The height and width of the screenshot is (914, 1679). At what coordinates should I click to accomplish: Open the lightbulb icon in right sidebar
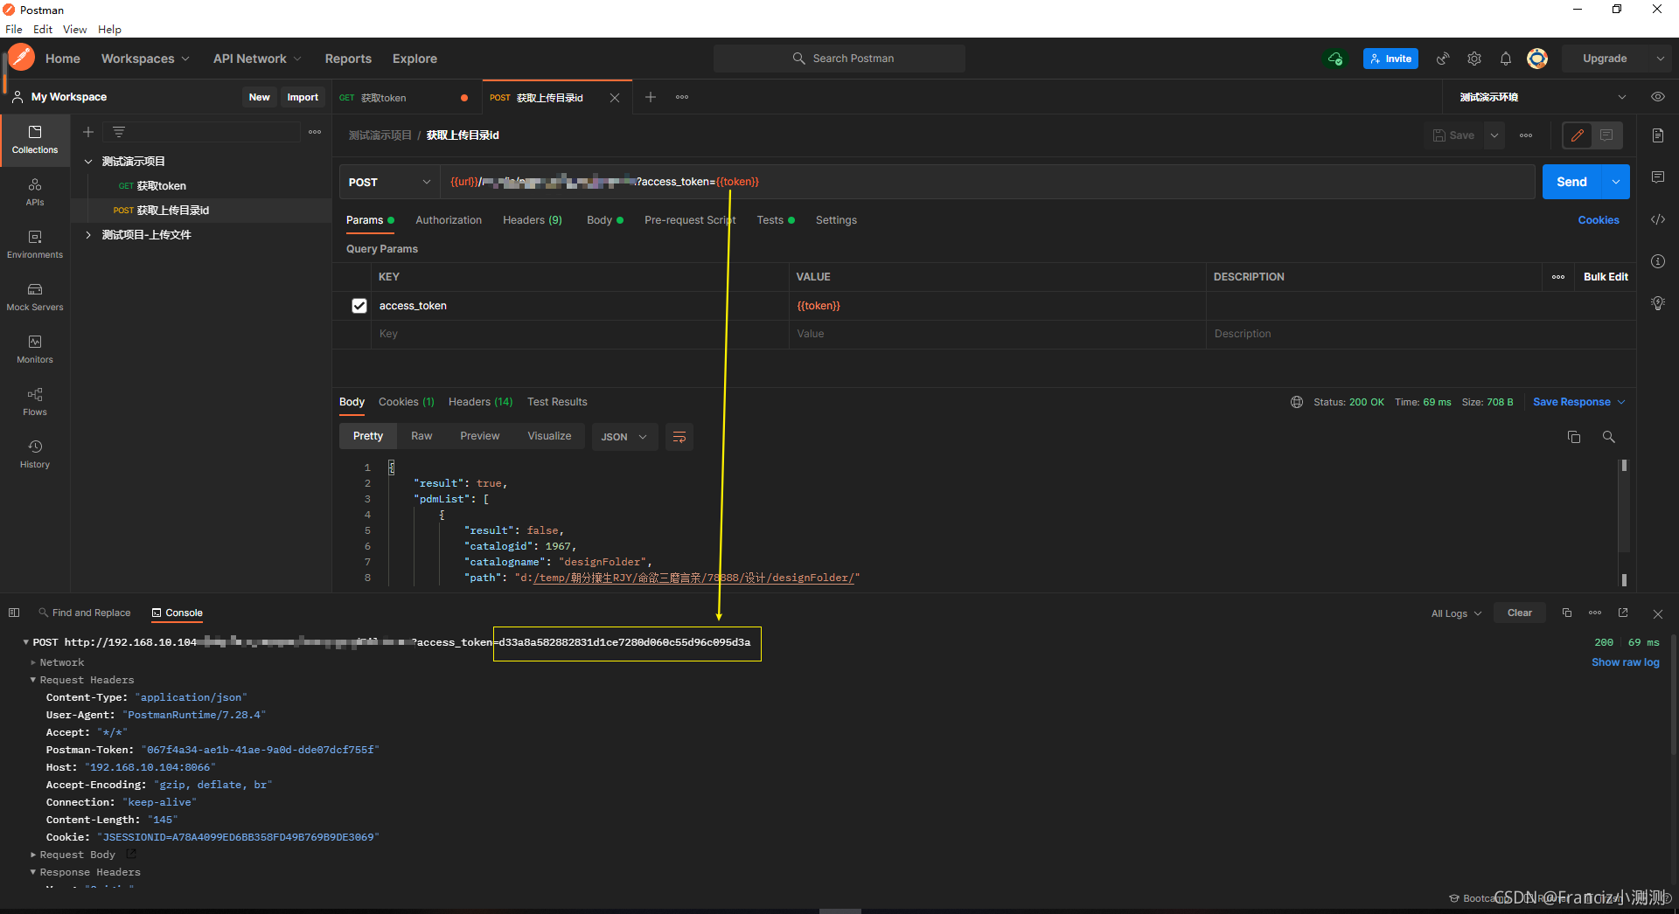pyautogui.click(x=1658, y=303)
